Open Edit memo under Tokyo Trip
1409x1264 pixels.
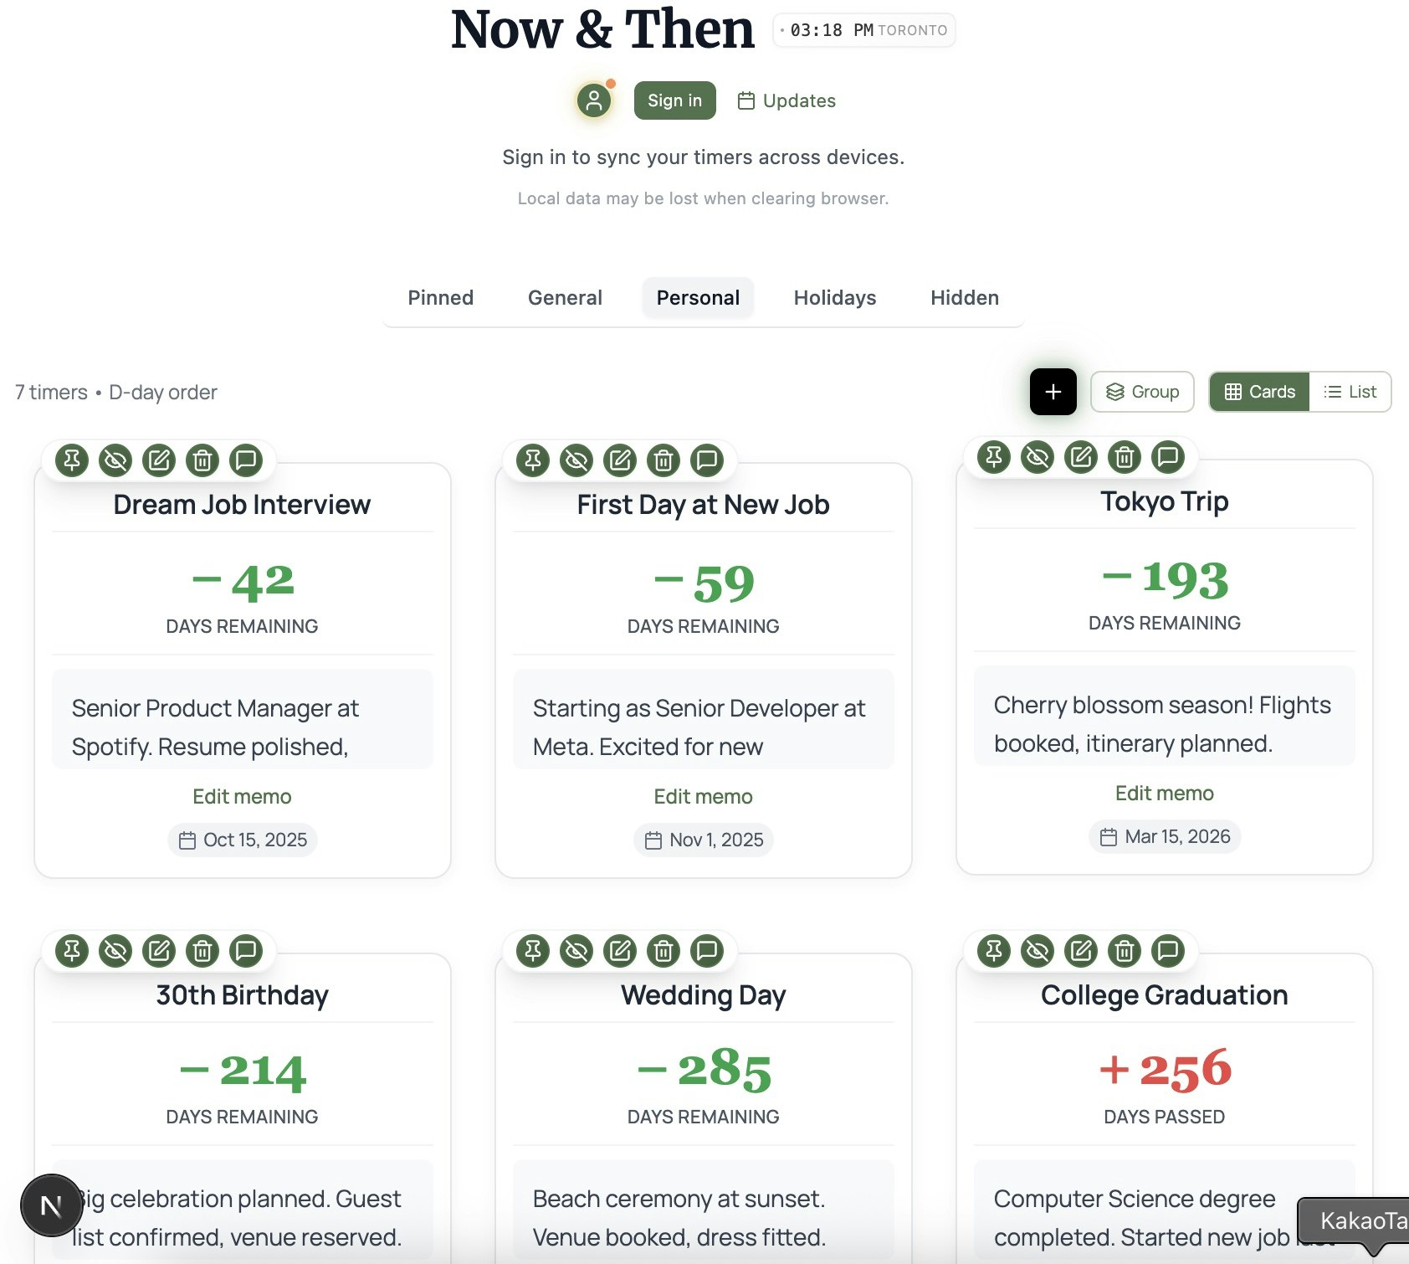tap(1164, 793)
